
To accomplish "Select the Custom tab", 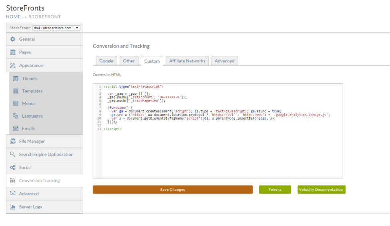I will tap(152, 61).
